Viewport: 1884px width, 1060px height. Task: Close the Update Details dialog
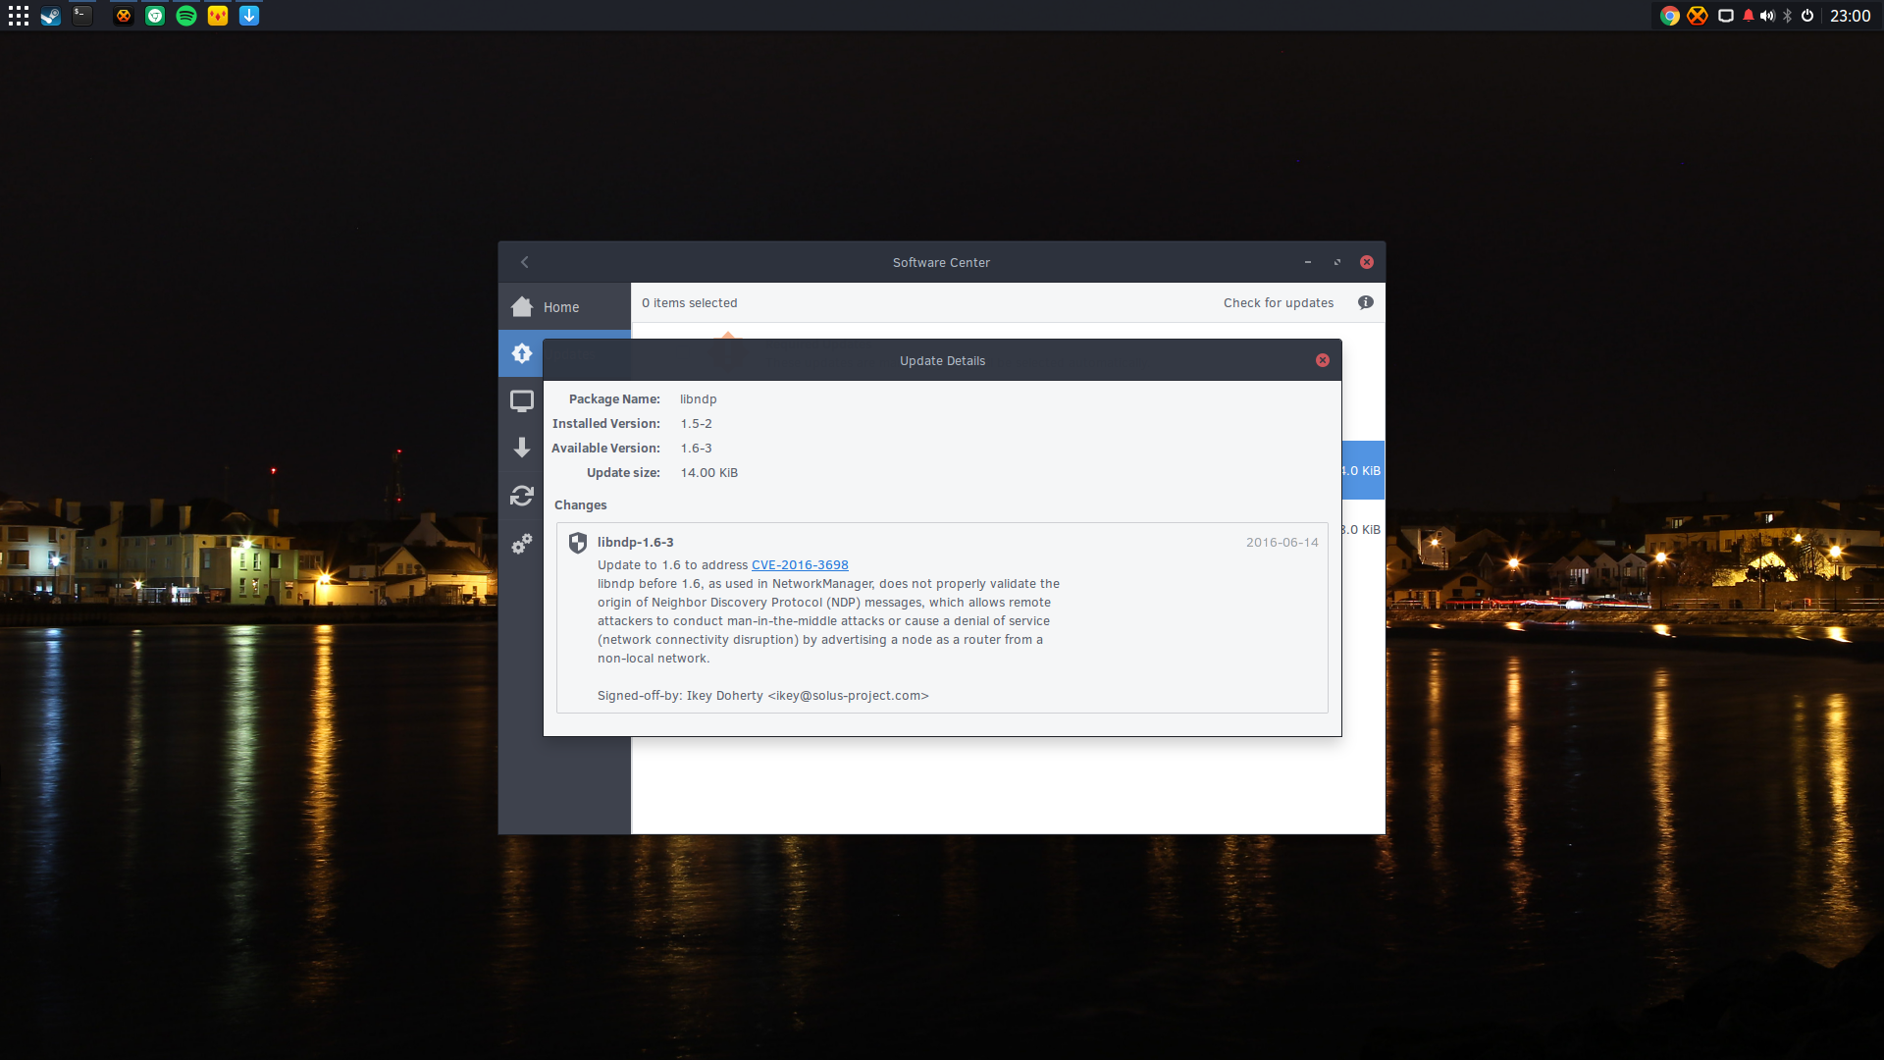click(x=1323, y=360)
